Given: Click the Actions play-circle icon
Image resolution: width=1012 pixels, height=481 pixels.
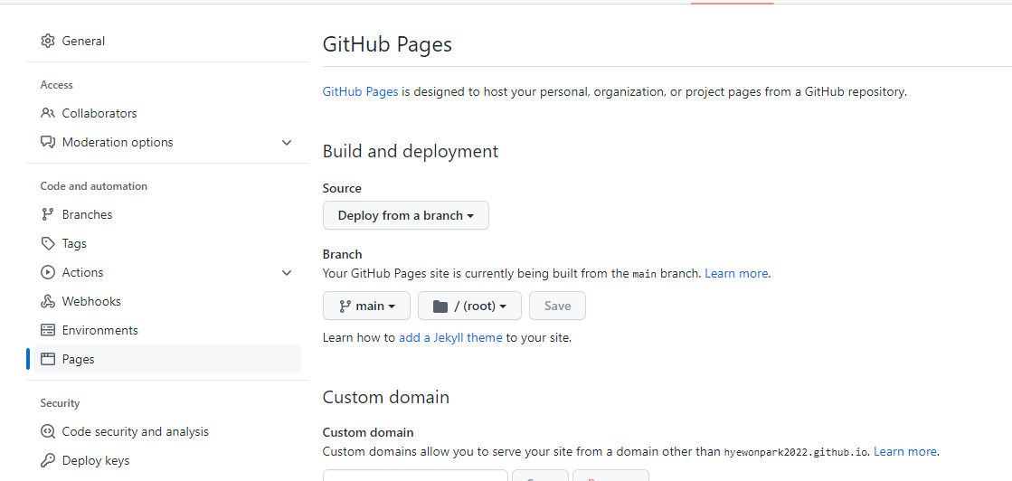Looking at the screenshot, I should tap(47, 272).
